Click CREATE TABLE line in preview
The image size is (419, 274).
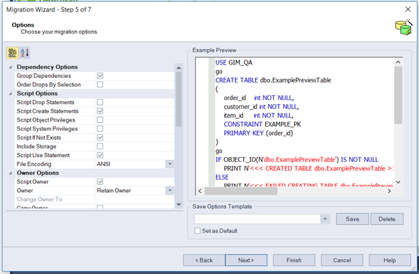(273, 80)
